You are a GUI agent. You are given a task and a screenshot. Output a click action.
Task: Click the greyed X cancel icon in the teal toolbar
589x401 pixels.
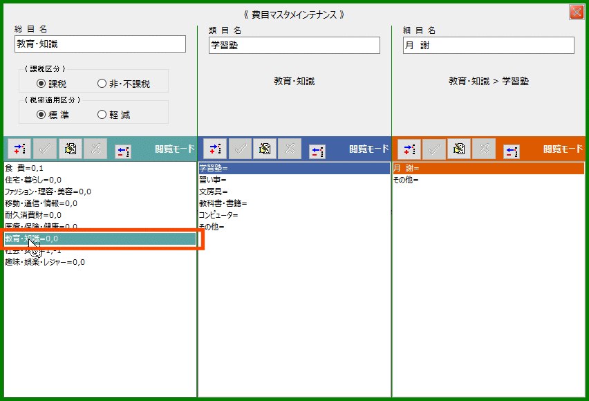[x=95, y=149]
